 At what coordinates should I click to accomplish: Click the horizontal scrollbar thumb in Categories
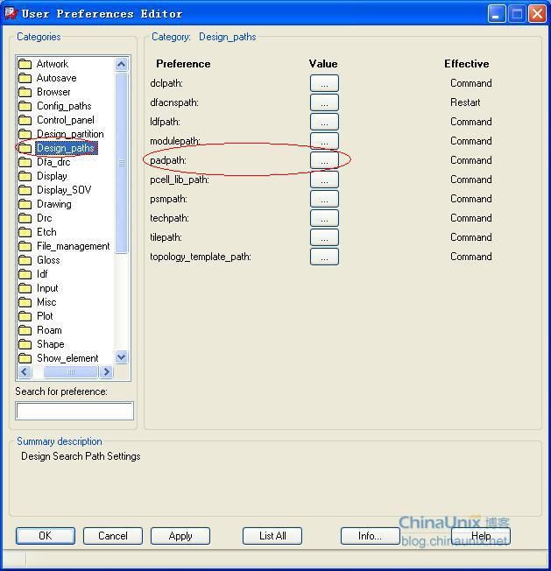[71, 372]
